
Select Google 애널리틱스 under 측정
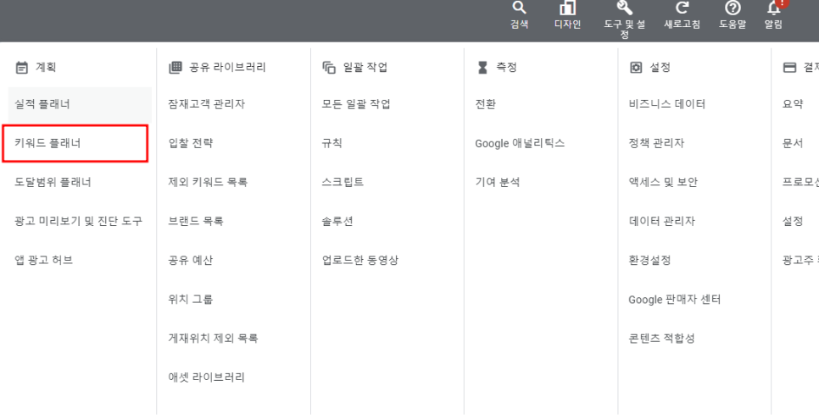point(520,143)
